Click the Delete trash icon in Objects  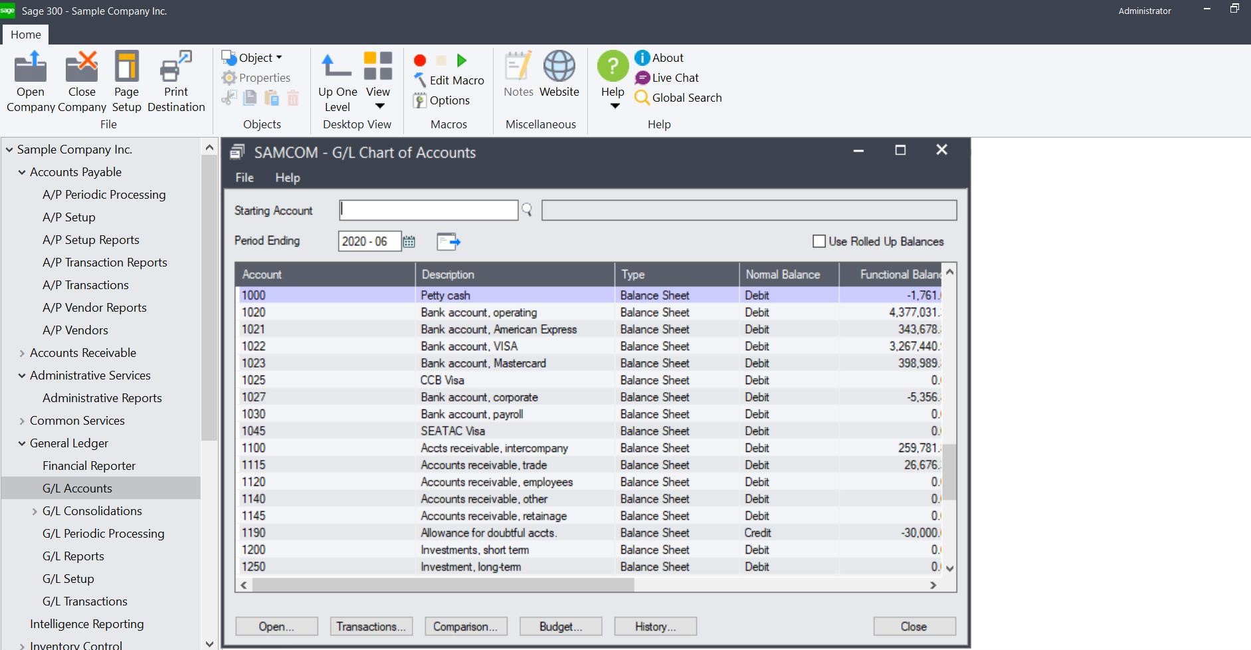tap(293, 98)
